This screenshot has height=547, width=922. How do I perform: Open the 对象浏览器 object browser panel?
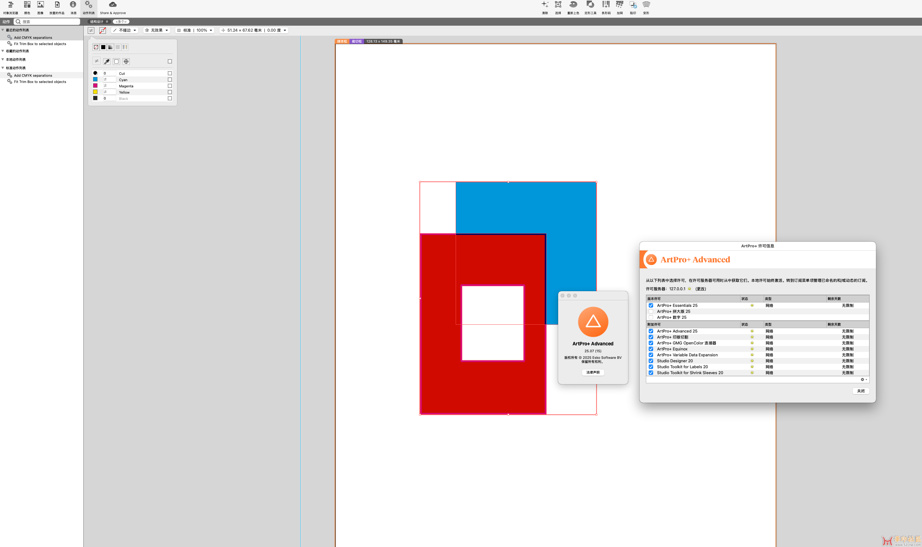point(10,8)
